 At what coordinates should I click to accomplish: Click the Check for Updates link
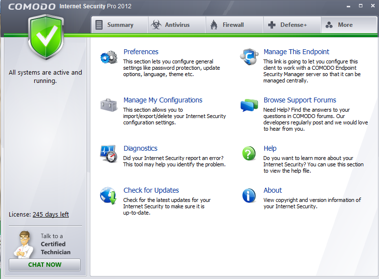(x=151, y=190)
